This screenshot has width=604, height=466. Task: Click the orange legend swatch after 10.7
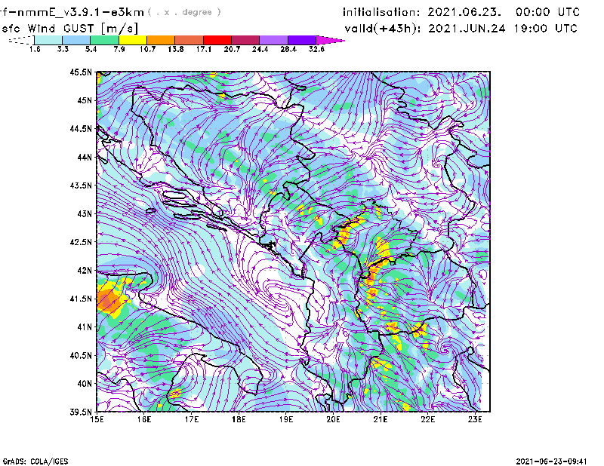(161, 40)
